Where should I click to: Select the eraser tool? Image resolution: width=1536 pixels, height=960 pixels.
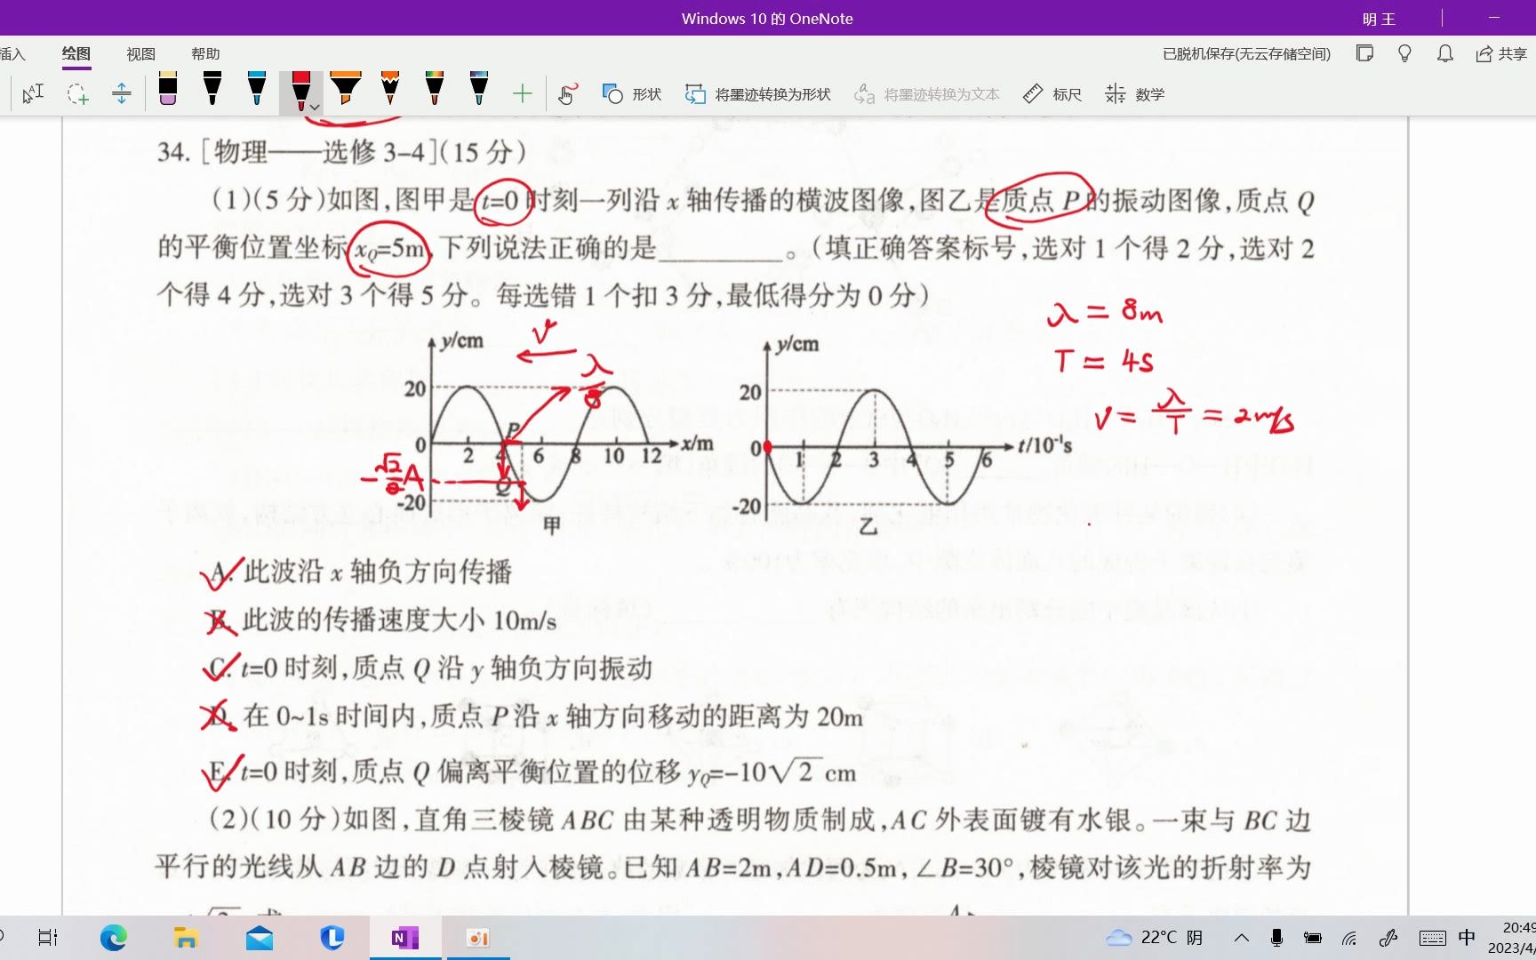[168, 89]
